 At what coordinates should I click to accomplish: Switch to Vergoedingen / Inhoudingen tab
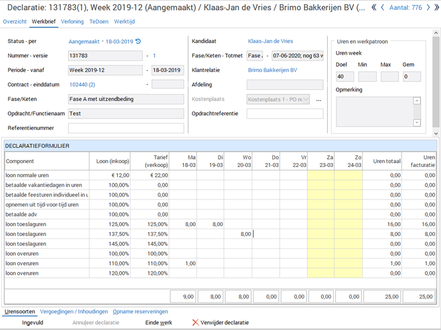point(73,311)
